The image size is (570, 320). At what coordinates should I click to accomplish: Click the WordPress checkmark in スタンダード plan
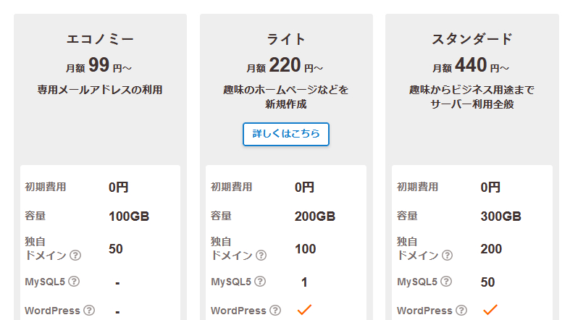pos(490,310)
